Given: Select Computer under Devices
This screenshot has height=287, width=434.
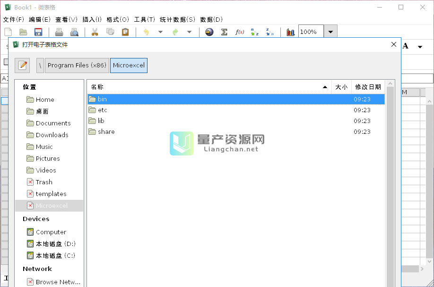Looking at the screenshot, I should coord(49,232).
